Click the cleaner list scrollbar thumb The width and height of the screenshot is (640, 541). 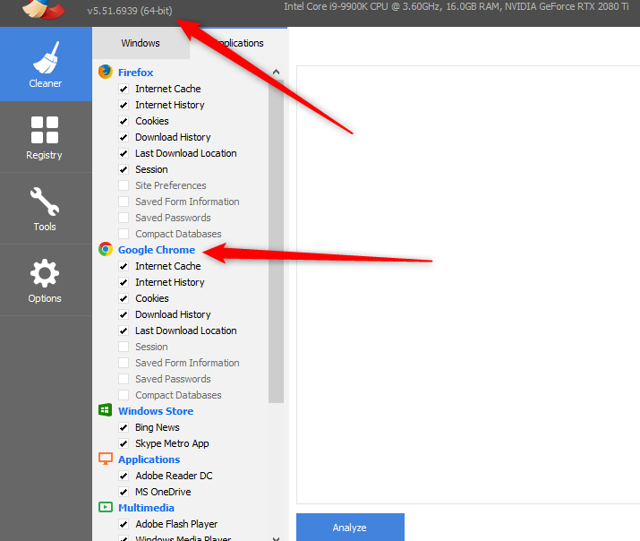click(276, 241)
